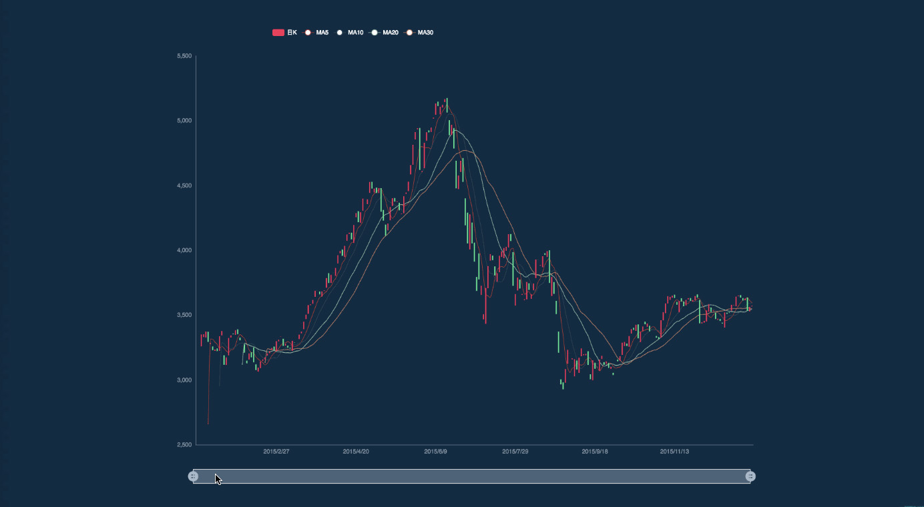924x507 pixels.
Task: Click the 2015/11/13 x-axis date label
Action: (x=674, y=452)
